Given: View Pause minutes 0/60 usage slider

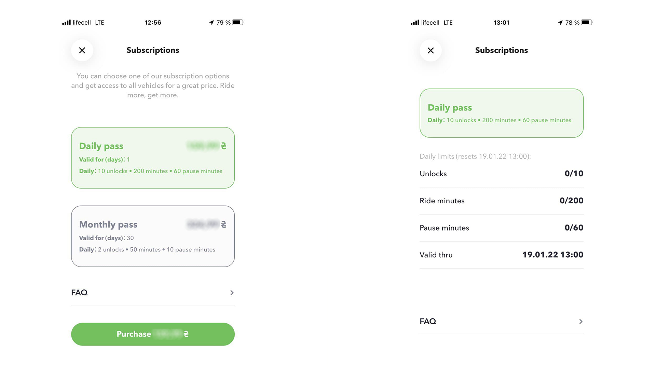Looking at the screenshot, I should (502, 228).
